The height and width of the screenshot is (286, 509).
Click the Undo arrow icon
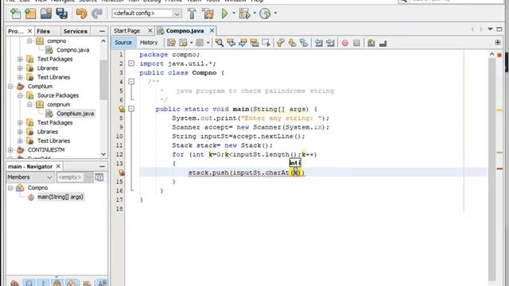[81, 14]
